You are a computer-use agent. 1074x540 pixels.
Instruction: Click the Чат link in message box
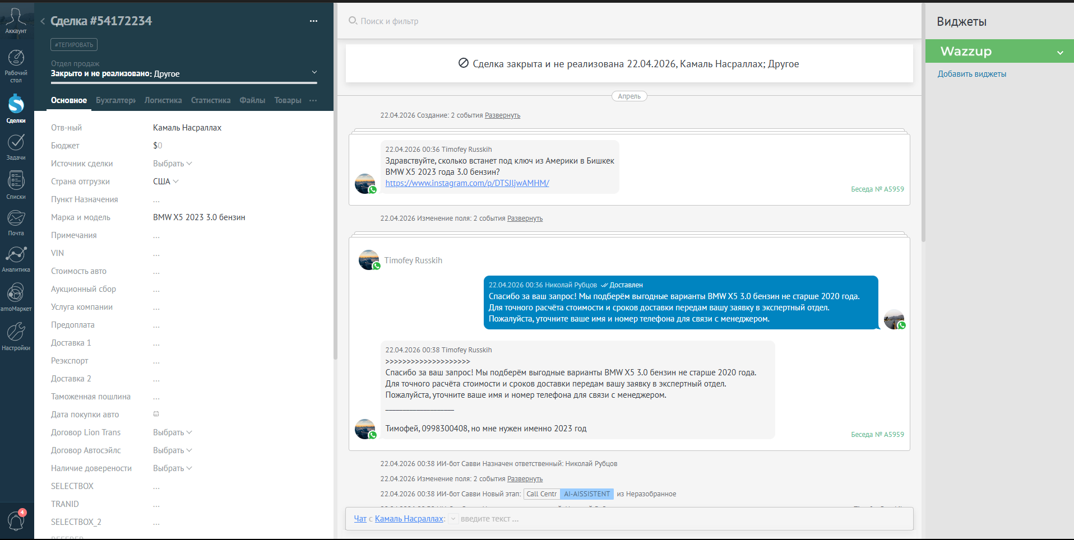point(360,519)
